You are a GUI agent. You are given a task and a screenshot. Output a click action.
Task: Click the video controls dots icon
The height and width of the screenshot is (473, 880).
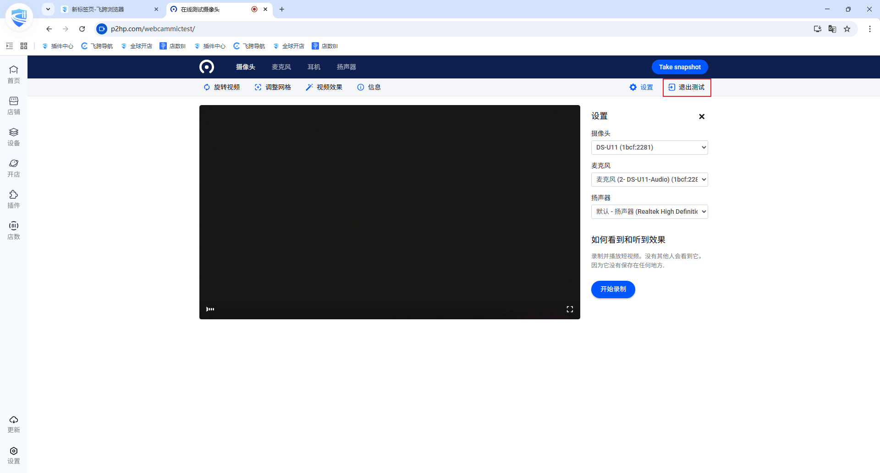click(x=210, y=309)
